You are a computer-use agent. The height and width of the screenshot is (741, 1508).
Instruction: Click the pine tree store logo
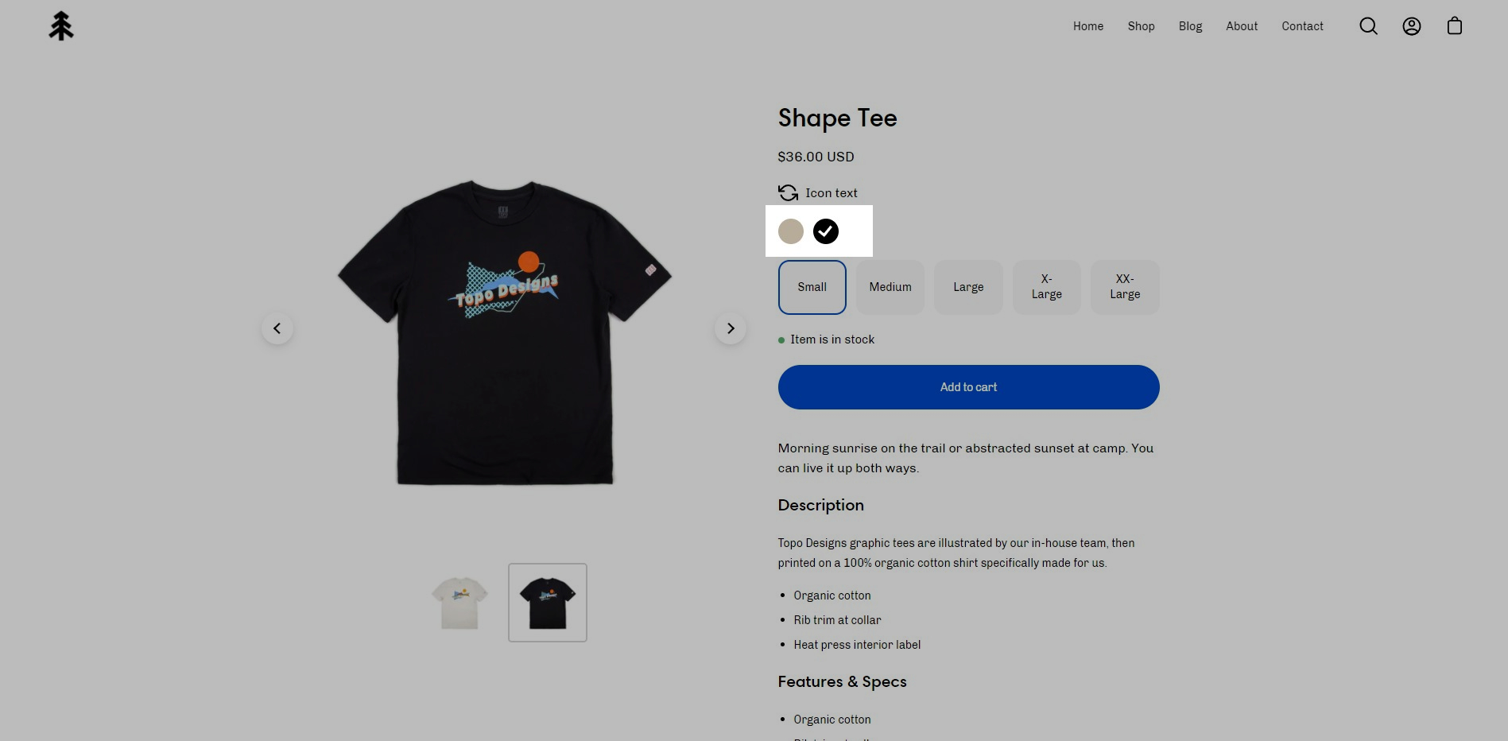61,26
